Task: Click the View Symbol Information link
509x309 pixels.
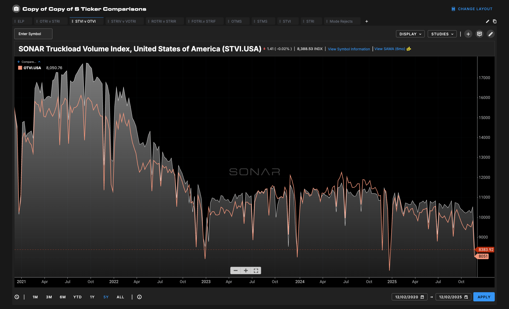Action: coord(349,49)
